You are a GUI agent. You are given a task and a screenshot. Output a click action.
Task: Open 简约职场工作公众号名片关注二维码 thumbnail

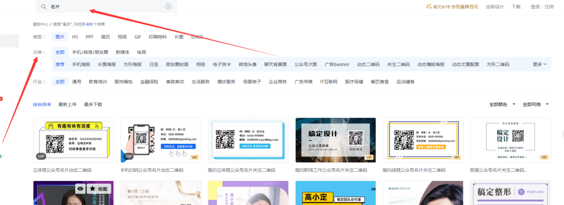336,139
